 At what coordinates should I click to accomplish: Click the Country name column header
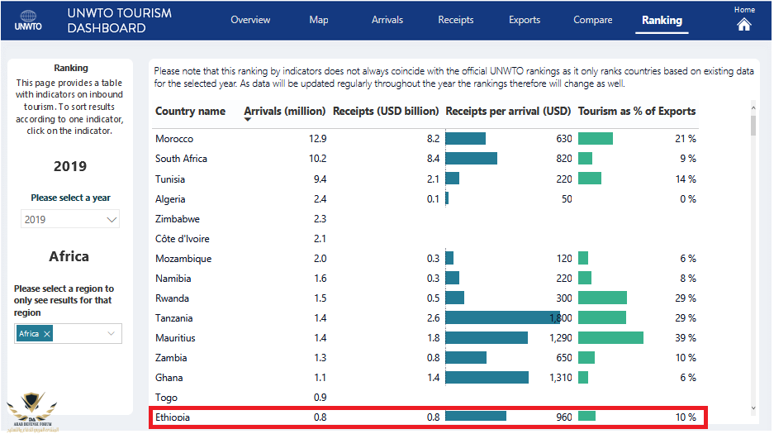point(190,111)
